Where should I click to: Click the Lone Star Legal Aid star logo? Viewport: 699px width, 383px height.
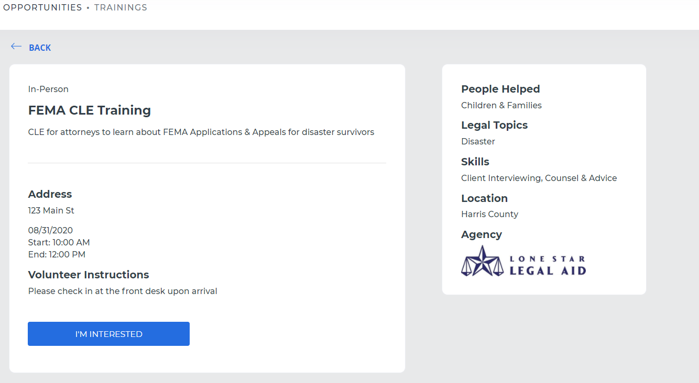point(482,261)
